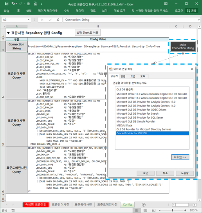Click the 다음(N) >> button
Screen dimensions: 202x213
180,157
